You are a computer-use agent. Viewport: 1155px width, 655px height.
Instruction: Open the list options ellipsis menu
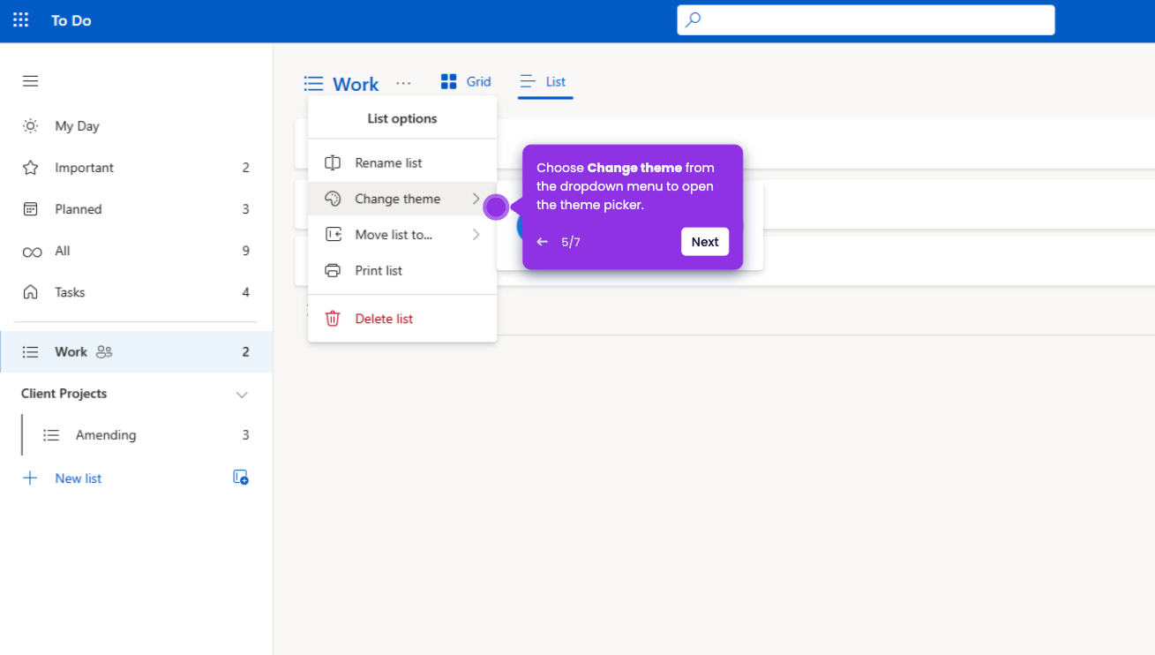[403, 83]
